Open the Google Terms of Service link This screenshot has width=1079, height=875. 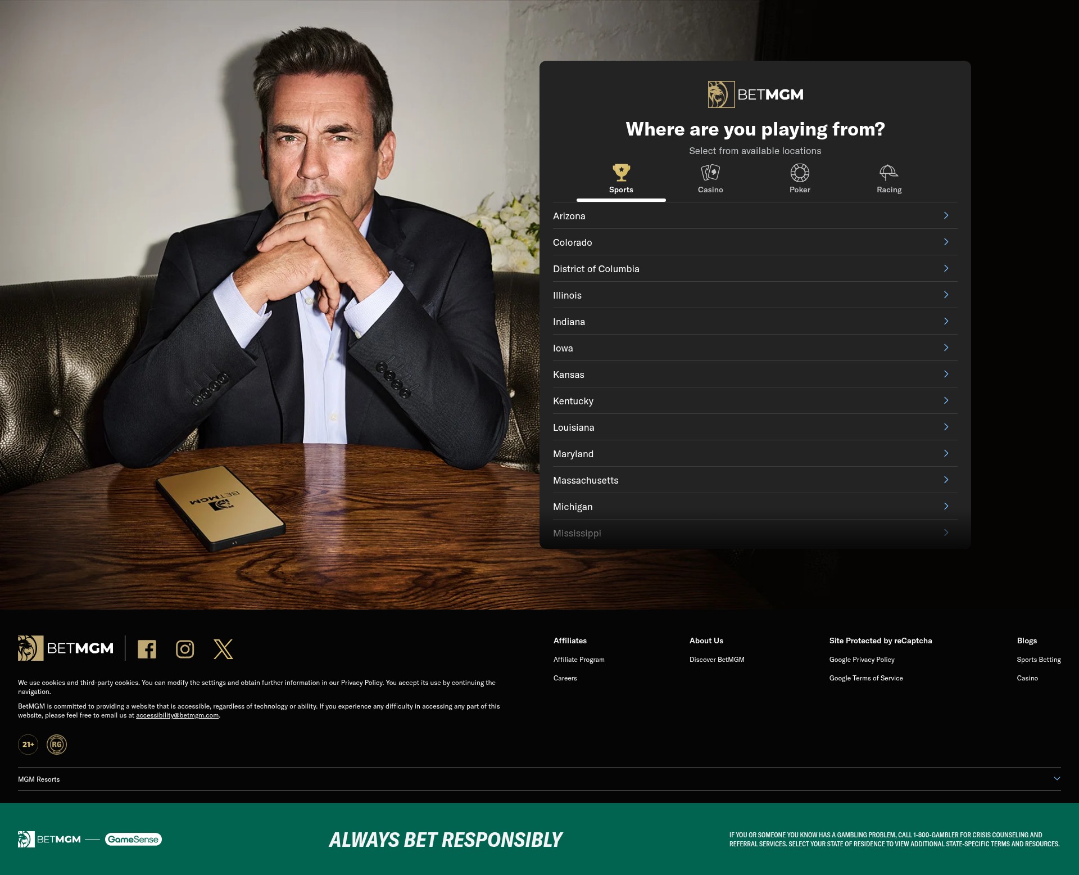pos(866,678)
